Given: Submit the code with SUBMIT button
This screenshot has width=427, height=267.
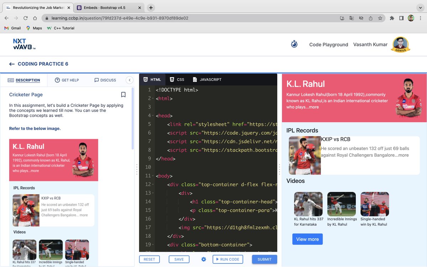Looking at the screenshot, I should click(264, 259).
